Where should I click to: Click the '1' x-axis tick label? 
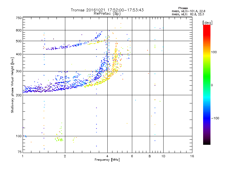[23, 156]
